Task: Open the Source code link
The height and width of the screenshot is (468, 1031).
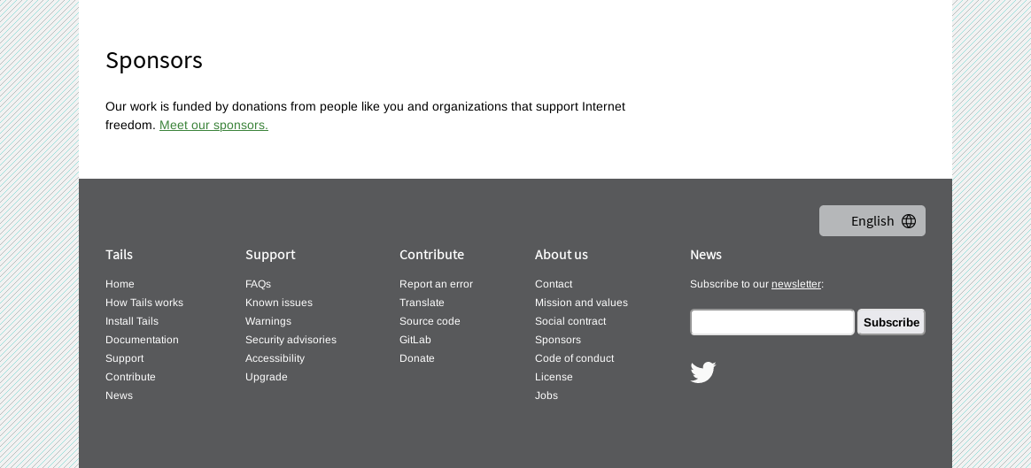Action: (x=430, y=321)
